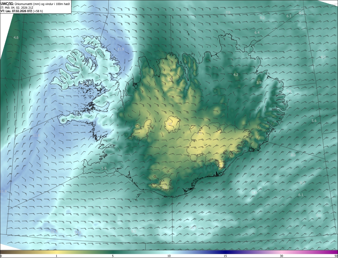Click the 5.6 value label on the map

[x=314, y=121]
